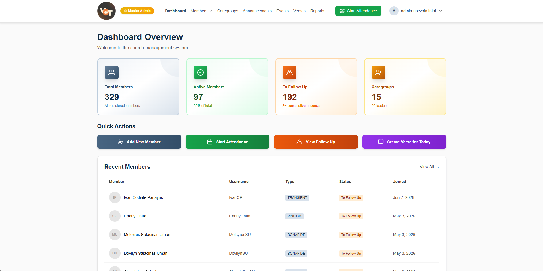Click BONAFIDE badge in Melcyrus Salacinas Uman row
The height and width of the screenshot is (271, 543).
[x=296, y=235]
